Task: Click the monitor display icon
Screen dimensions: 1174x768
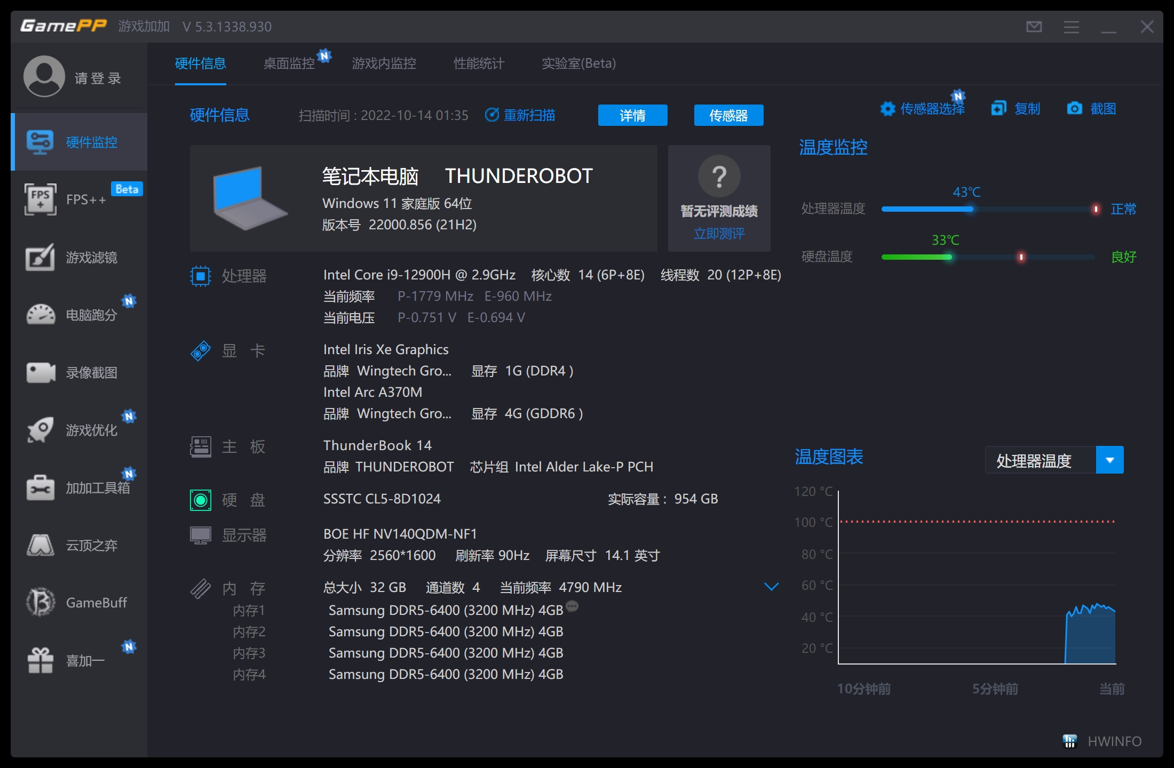Action: point(201,535)
